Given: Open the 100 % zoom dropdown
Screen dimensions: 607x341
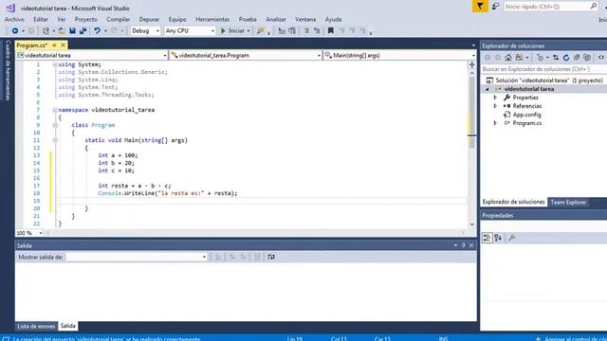Looking at the screenshot, I should tap(29, 233).
